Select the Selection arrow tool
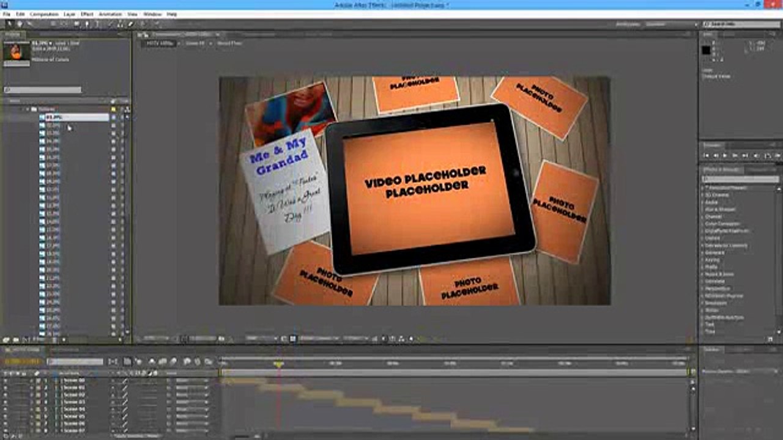This screenshot has width=783, height=440. click(x=10, y=24)
